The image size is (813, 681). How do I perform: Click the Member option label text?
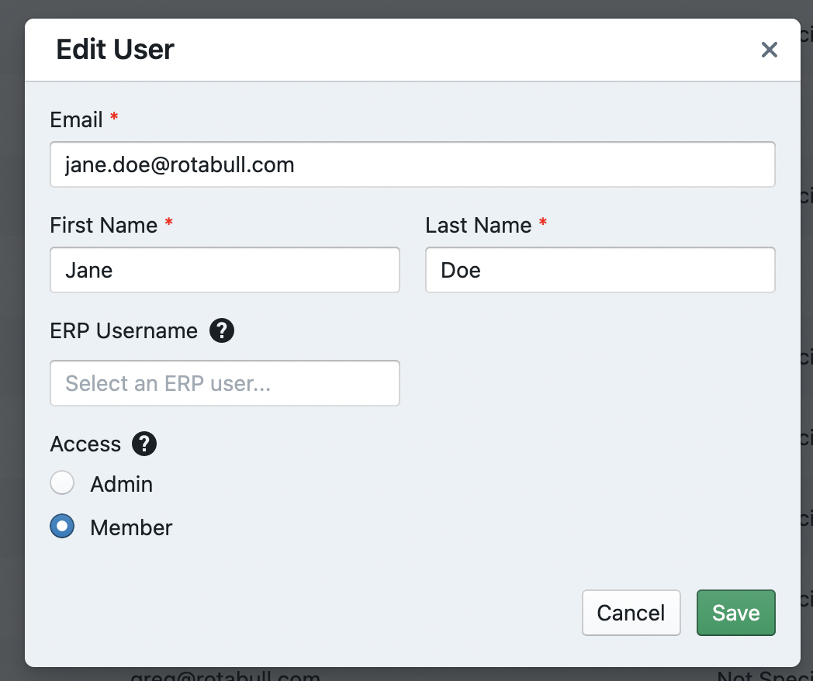click(x=131, y=528)
